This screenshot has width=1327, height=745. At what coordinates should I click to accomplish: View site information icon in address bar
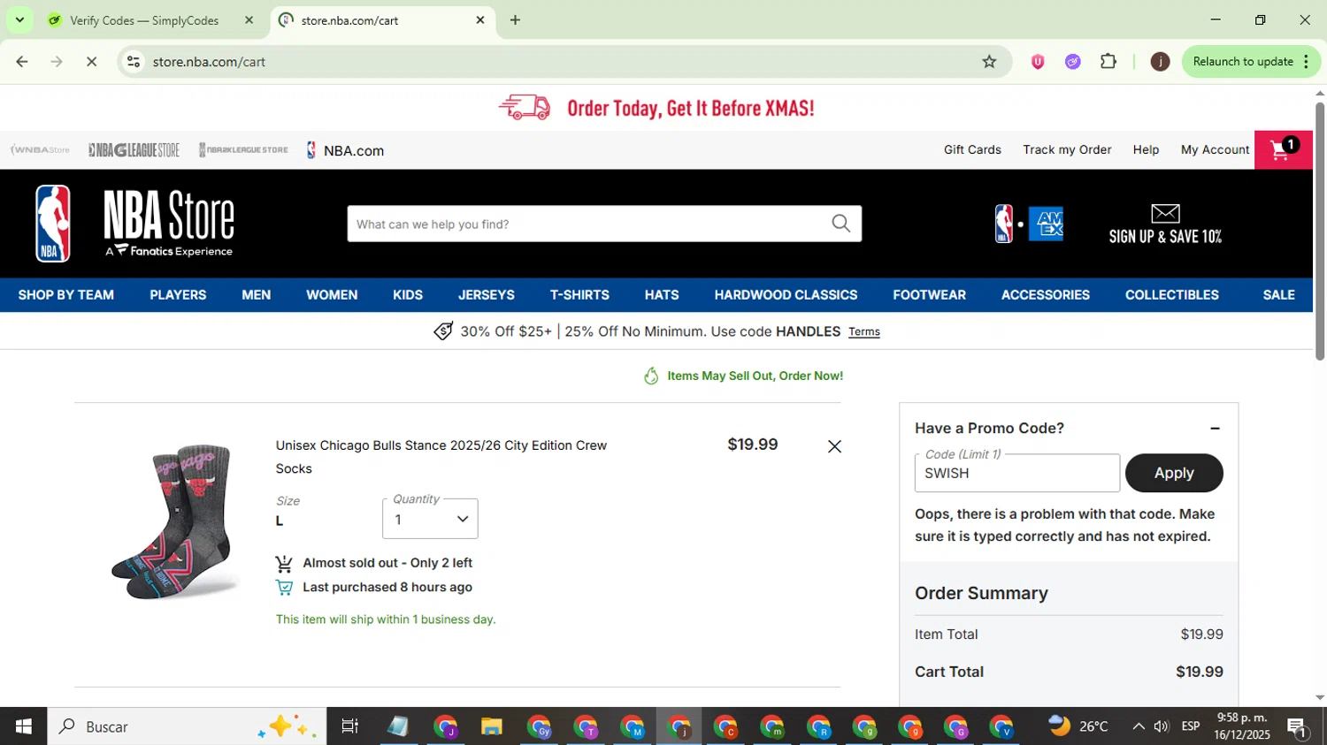134,62
